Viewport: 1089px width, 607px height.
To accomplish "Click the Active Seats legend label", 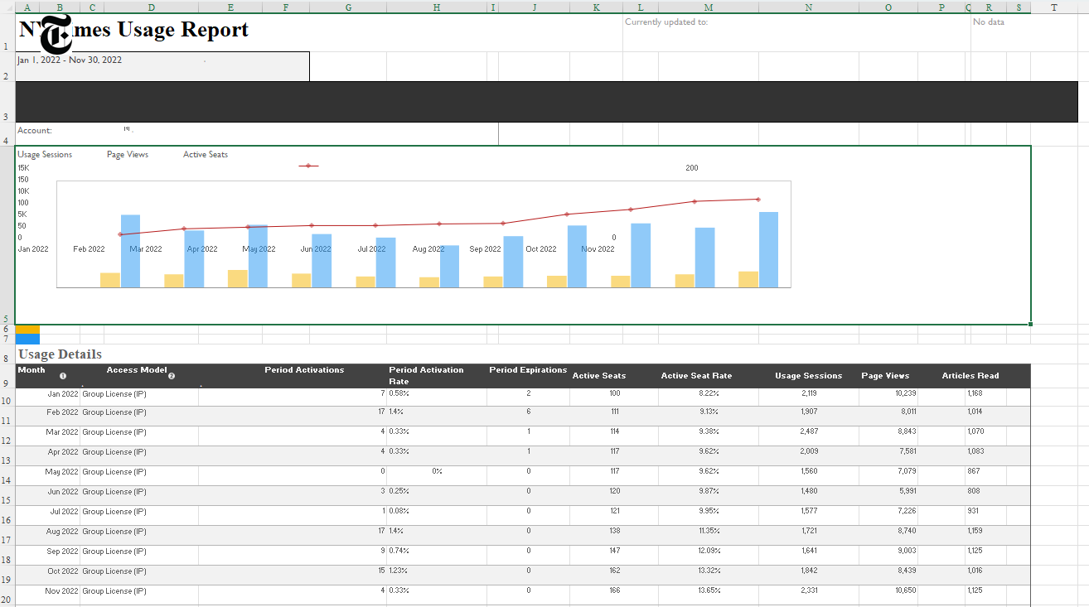I will (206, 155).
